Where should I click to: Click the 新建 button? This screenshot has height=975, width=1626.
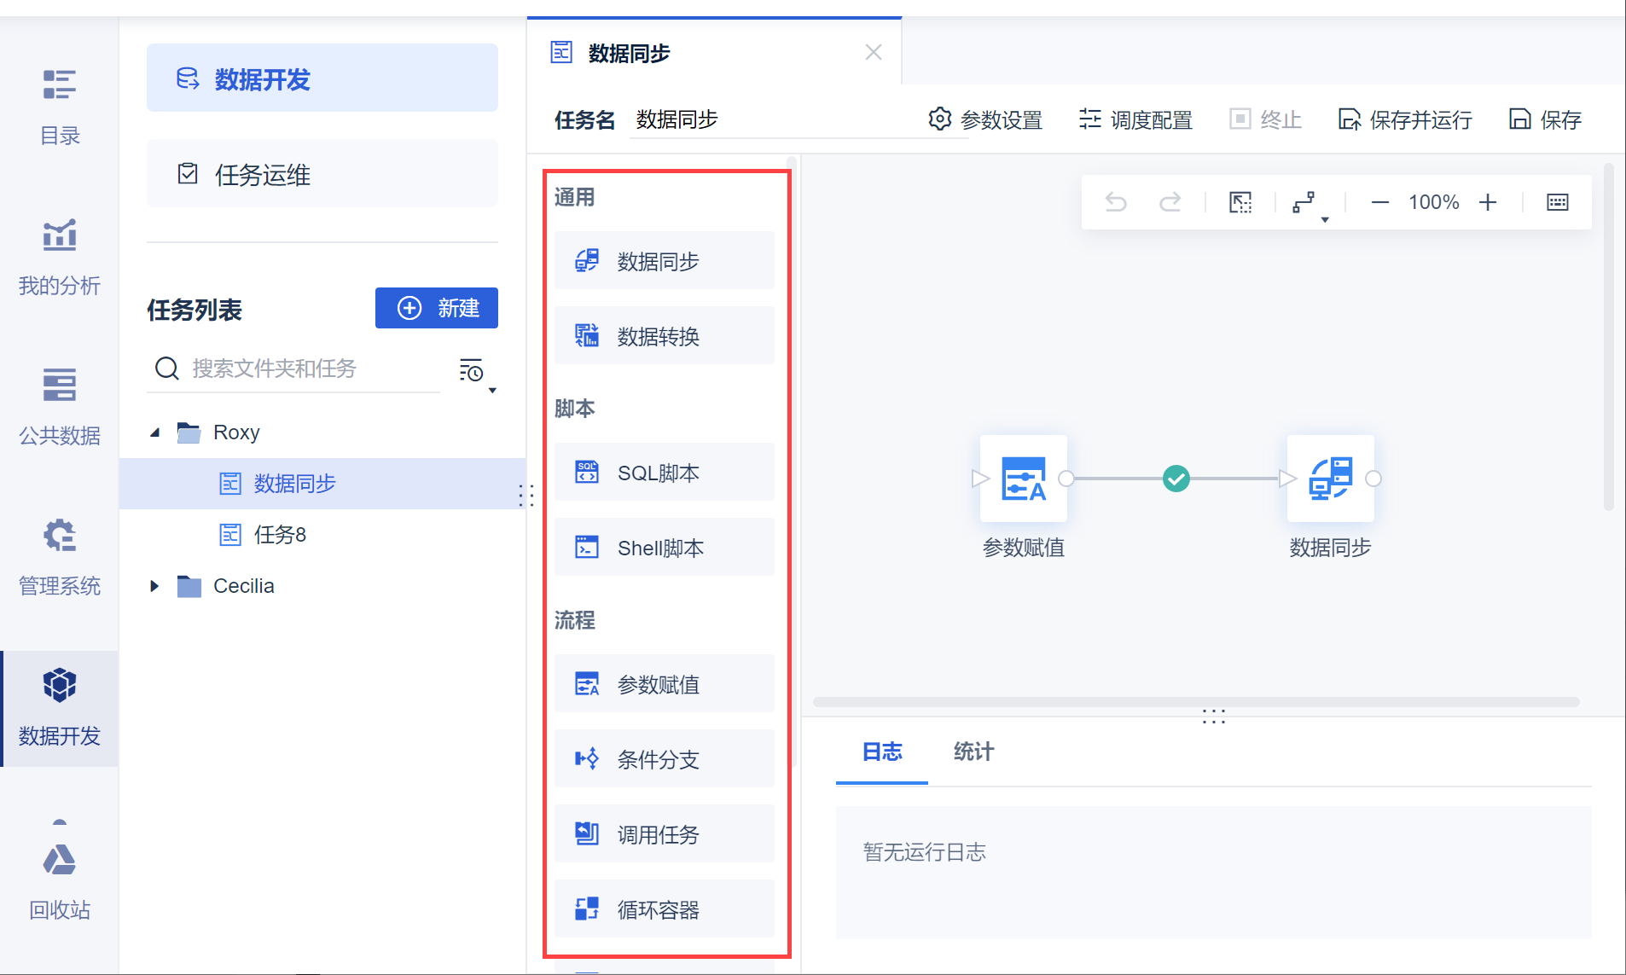coord(437,308)
